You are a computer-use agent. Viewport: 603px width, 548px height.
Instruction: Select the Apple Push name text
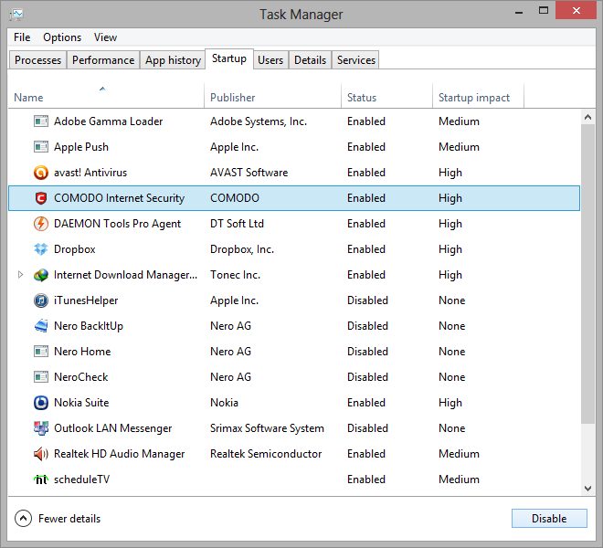tap(81, 147)
